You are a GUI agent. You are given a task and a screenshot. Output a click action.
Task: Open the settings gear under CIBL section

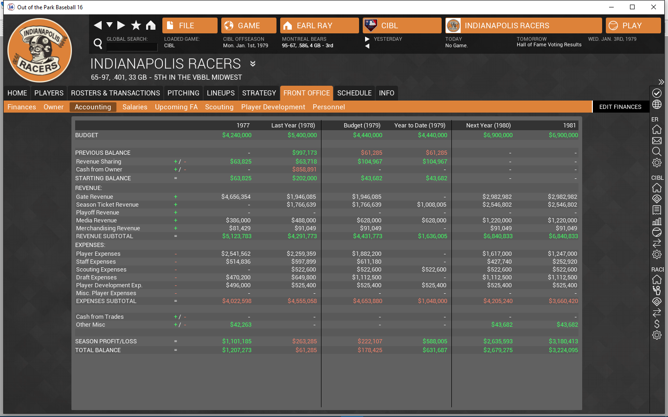pos(657,254)
